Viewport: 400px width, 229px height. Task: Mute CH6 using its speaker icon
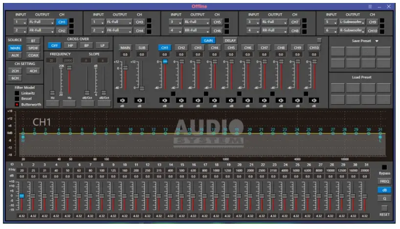click(248, 100)
